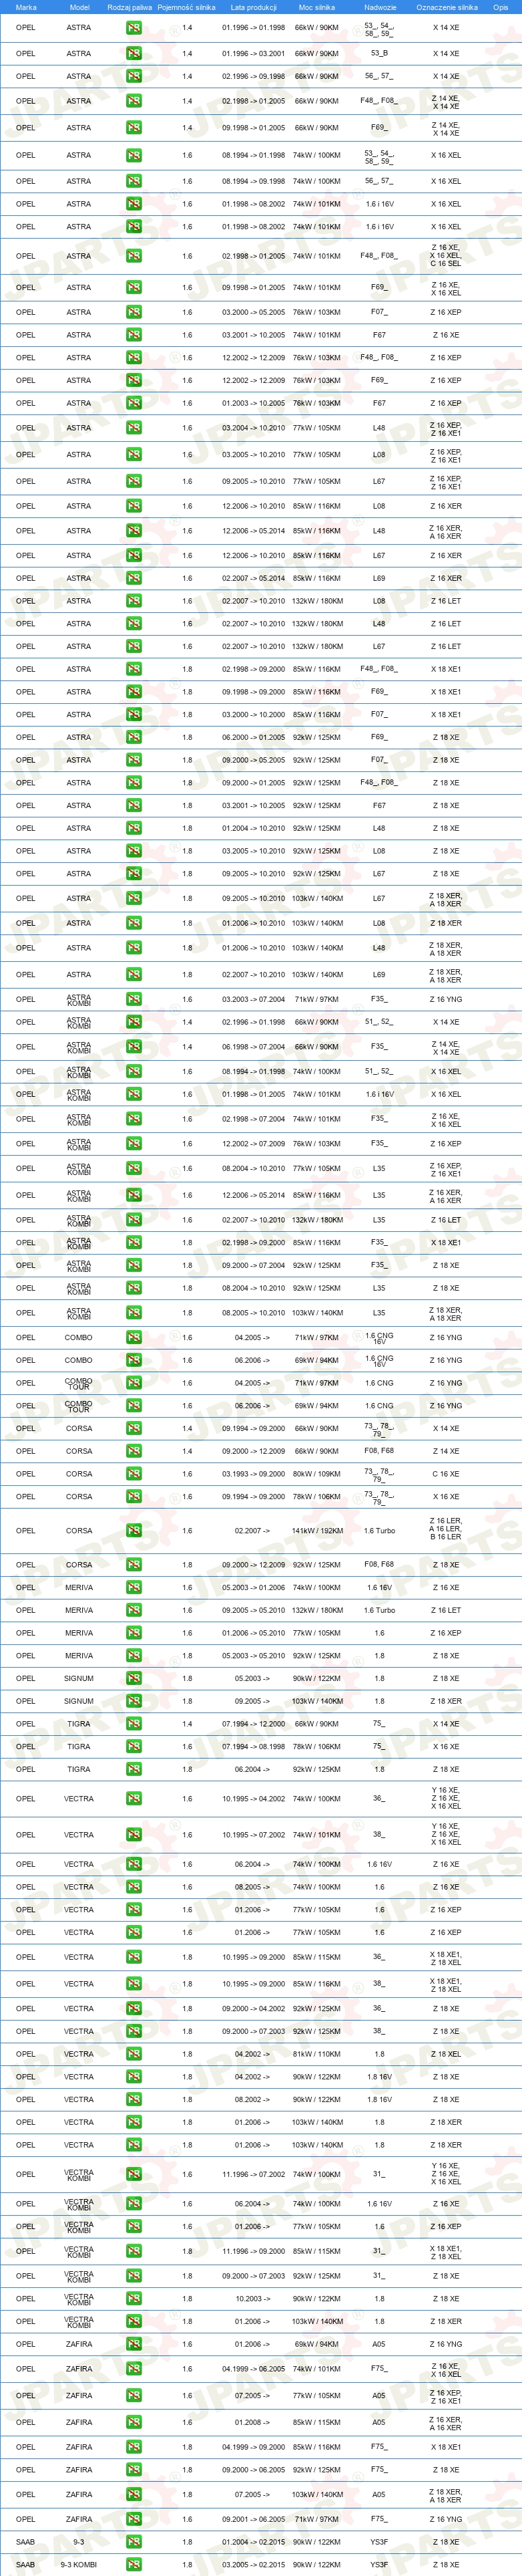Click fuel icon in Tigra 1.4 row

pyautogui.click(x=134, y=1724)
